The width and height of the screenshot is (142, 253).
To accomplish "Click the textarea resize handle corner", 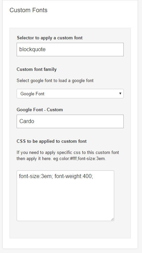I will tap(112, 219).
